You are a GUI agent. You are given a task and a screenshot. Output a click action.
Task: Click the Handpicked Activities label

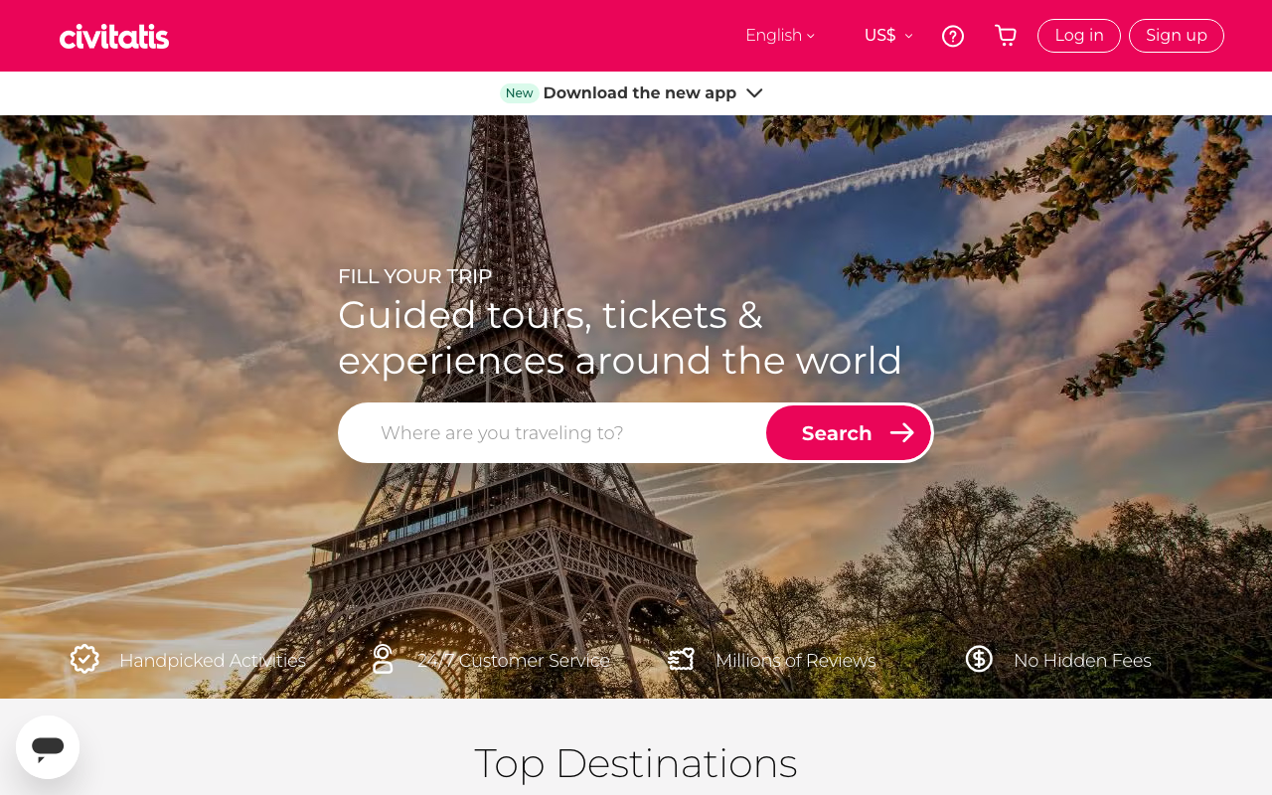(x=213, y=660)
